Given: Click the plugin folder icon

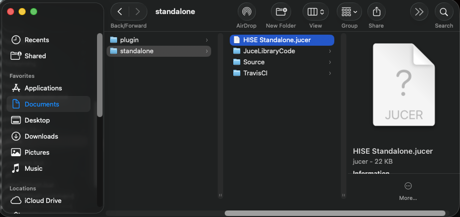Looking at the screenshot, I should click(x=114, y=40).
